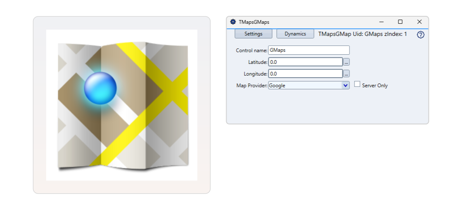Maximize the TMapsGMaps window
462x210 pixels.
pos(400,22)
